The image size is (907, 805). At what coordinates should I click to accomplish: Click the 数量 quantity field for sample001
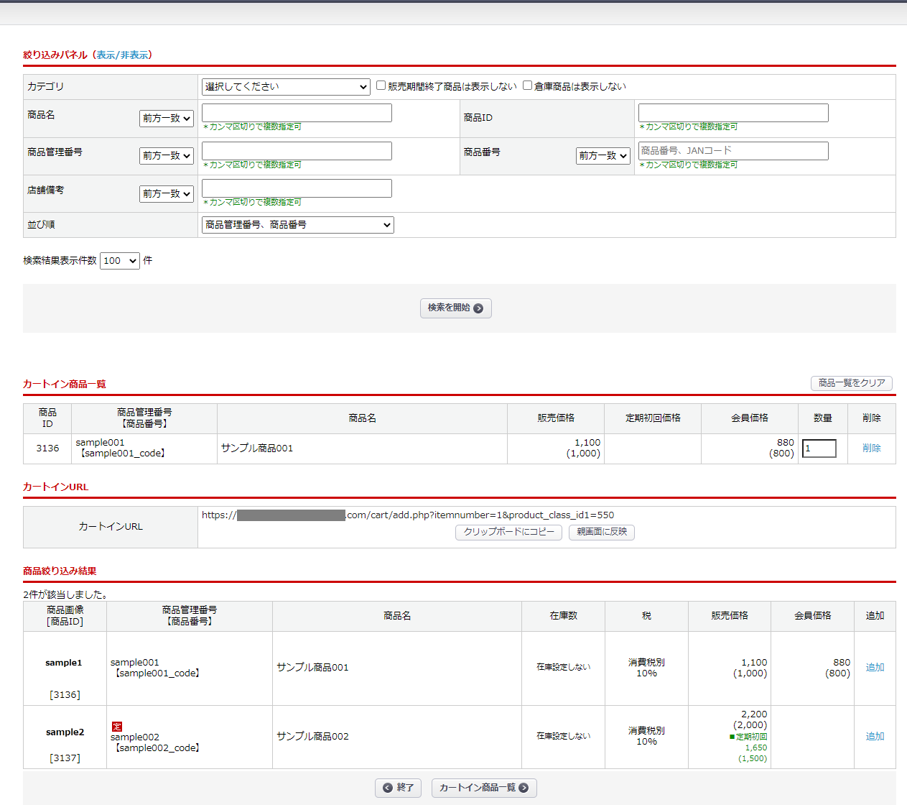click(819, 448)
